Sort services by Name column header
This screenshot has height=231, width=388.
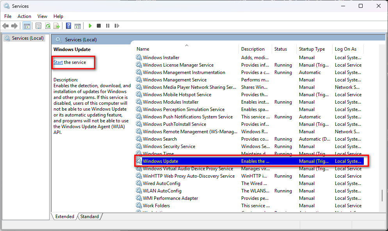tap(143, 49)
